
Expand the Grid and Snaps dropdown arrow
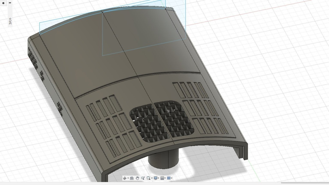165,178
